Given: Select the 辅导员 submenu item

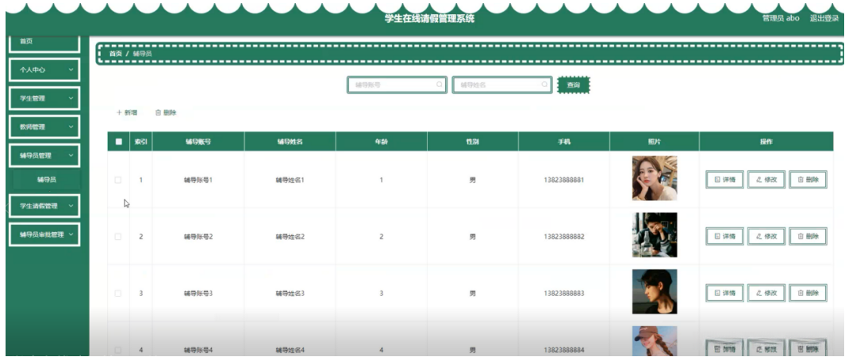Looking at the screenshot, I should click(x=47, y=180).
